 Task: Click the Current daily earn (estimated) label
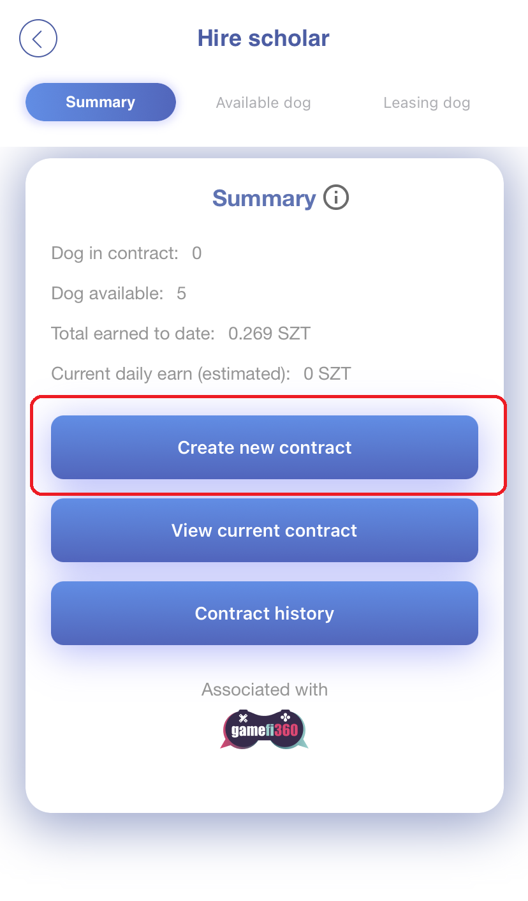pyautogui.click(x=170, y=373)
